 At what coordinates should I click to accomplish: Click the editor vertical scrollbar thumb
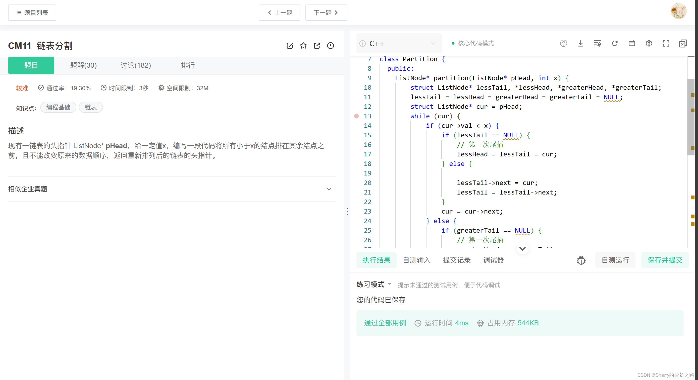click(x=691, y=117)
